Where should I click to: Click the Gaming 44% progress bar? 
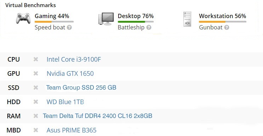pos(54,22)
